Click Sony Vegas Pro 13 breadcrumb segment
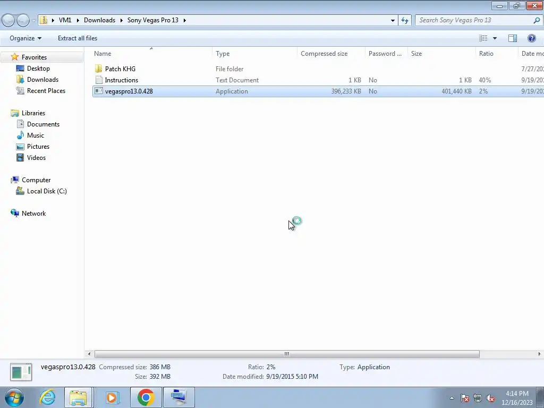 pos(152,20)
